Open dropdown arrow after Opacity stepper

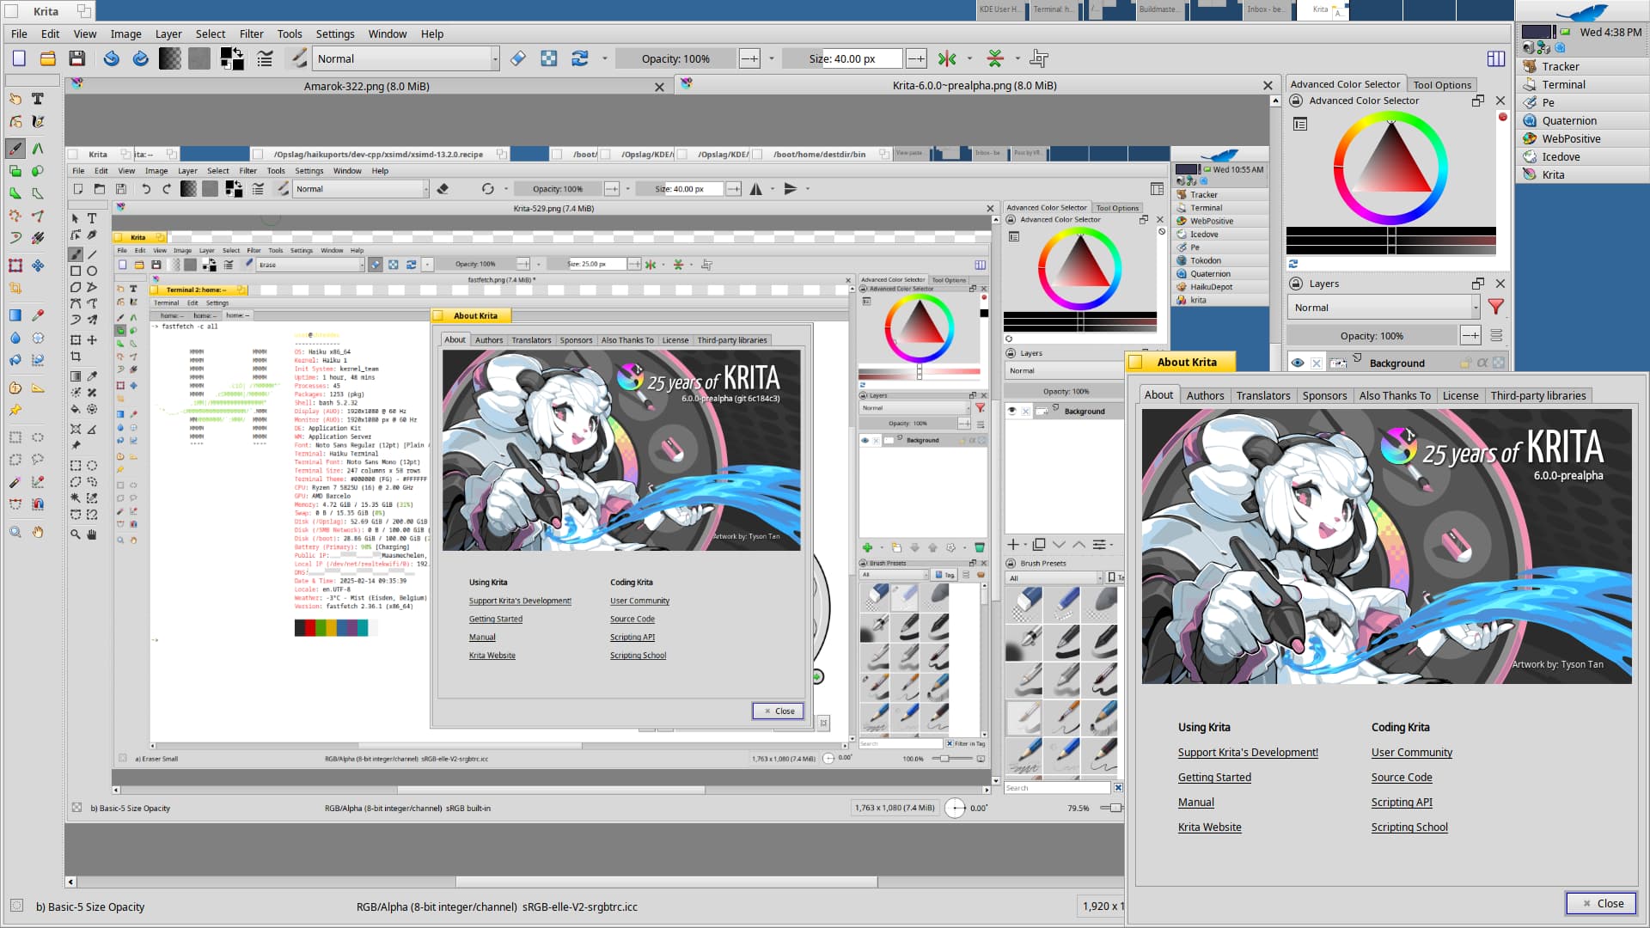[x=771, y=58]
